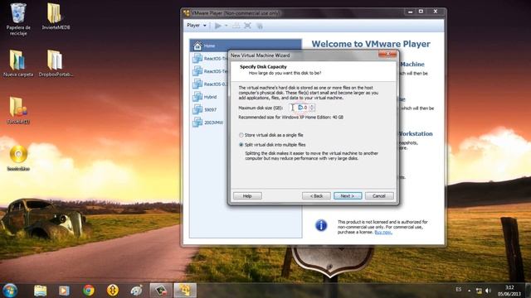Screen dimensions: 531x298
Task: Go back with the < Back button
Action: pyautogui.click(x=316, y=196)
